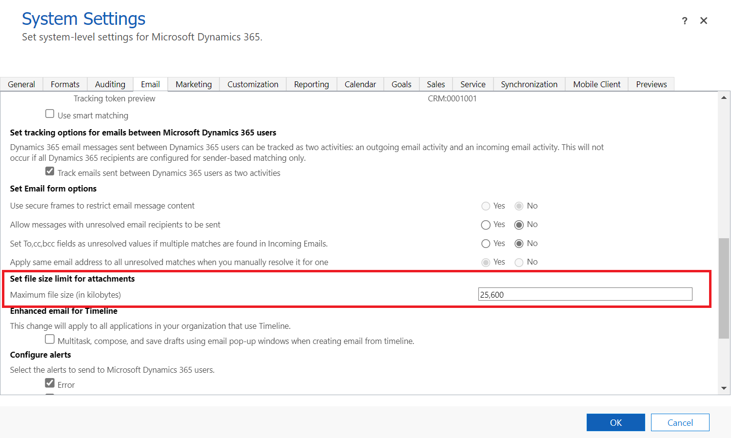The height and width of the screenshot is (438, 731).
Task: Open the Synchronization tab
Action: pyautogui.click(x=529, y=84)
